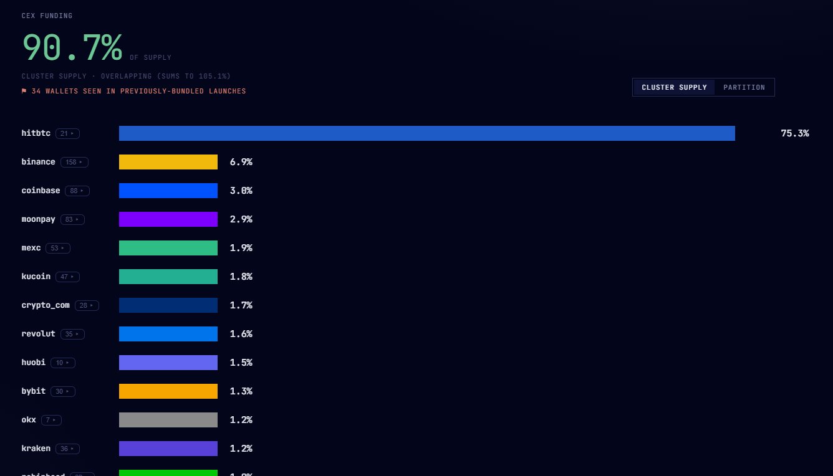
Task: Expand the mexc 53-wallet badge
Action: 58,248
